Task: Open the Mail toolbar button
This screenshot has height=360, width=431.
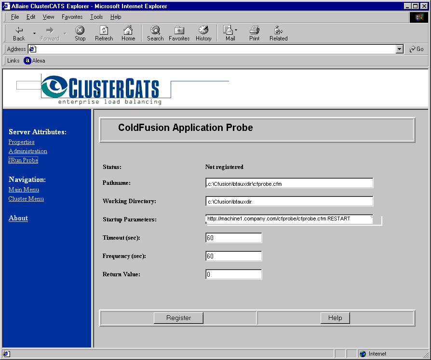Action: click(230, 34)
